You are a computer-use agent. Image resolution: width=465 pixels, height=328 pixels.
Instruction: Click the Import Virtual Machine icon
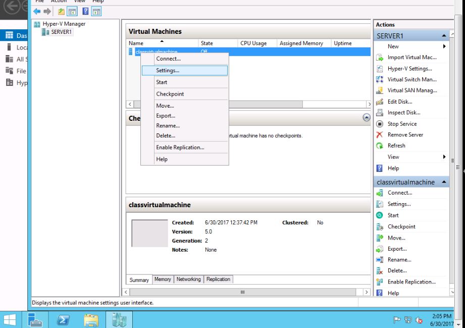tap(380, 58)
